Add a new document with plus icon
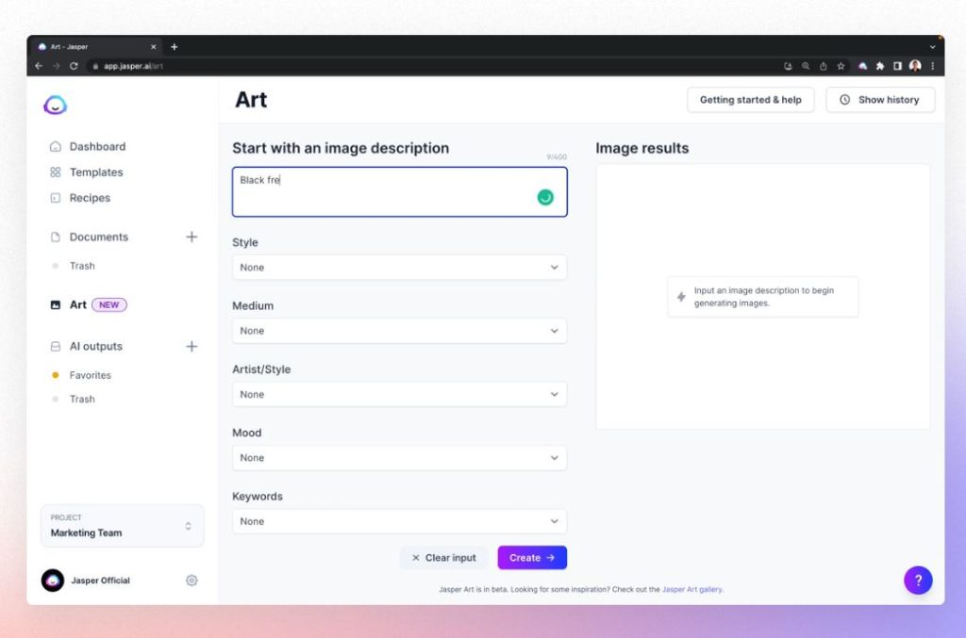Image resolution: width=966 pixels, height=638 pixels. (x=192, y=237)
